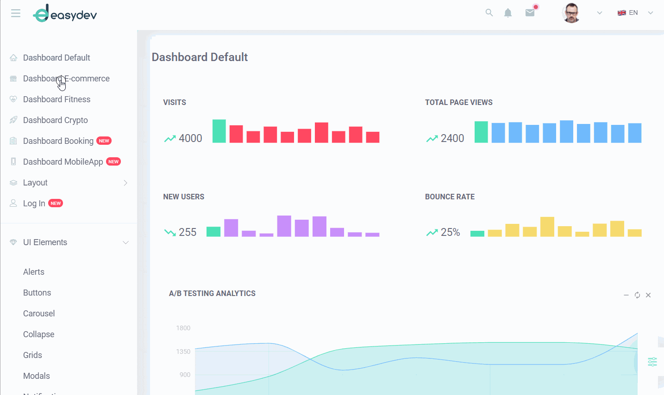Select Dashboard Crypto in sidebar

[x=56, y=120]
